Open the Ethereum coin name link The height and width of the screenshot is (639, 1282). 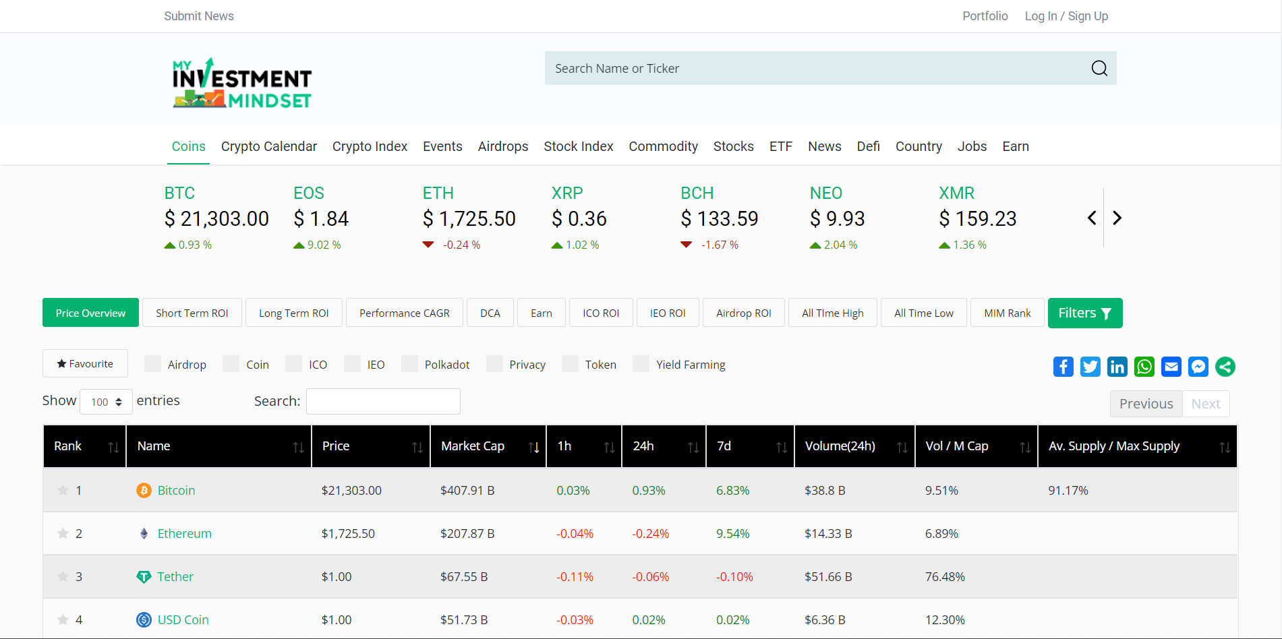pos(185,533)
